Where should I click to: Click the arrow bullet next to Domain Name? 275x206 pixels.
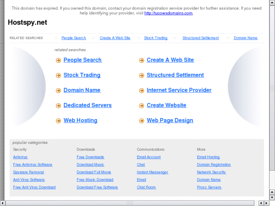point(58,90)
